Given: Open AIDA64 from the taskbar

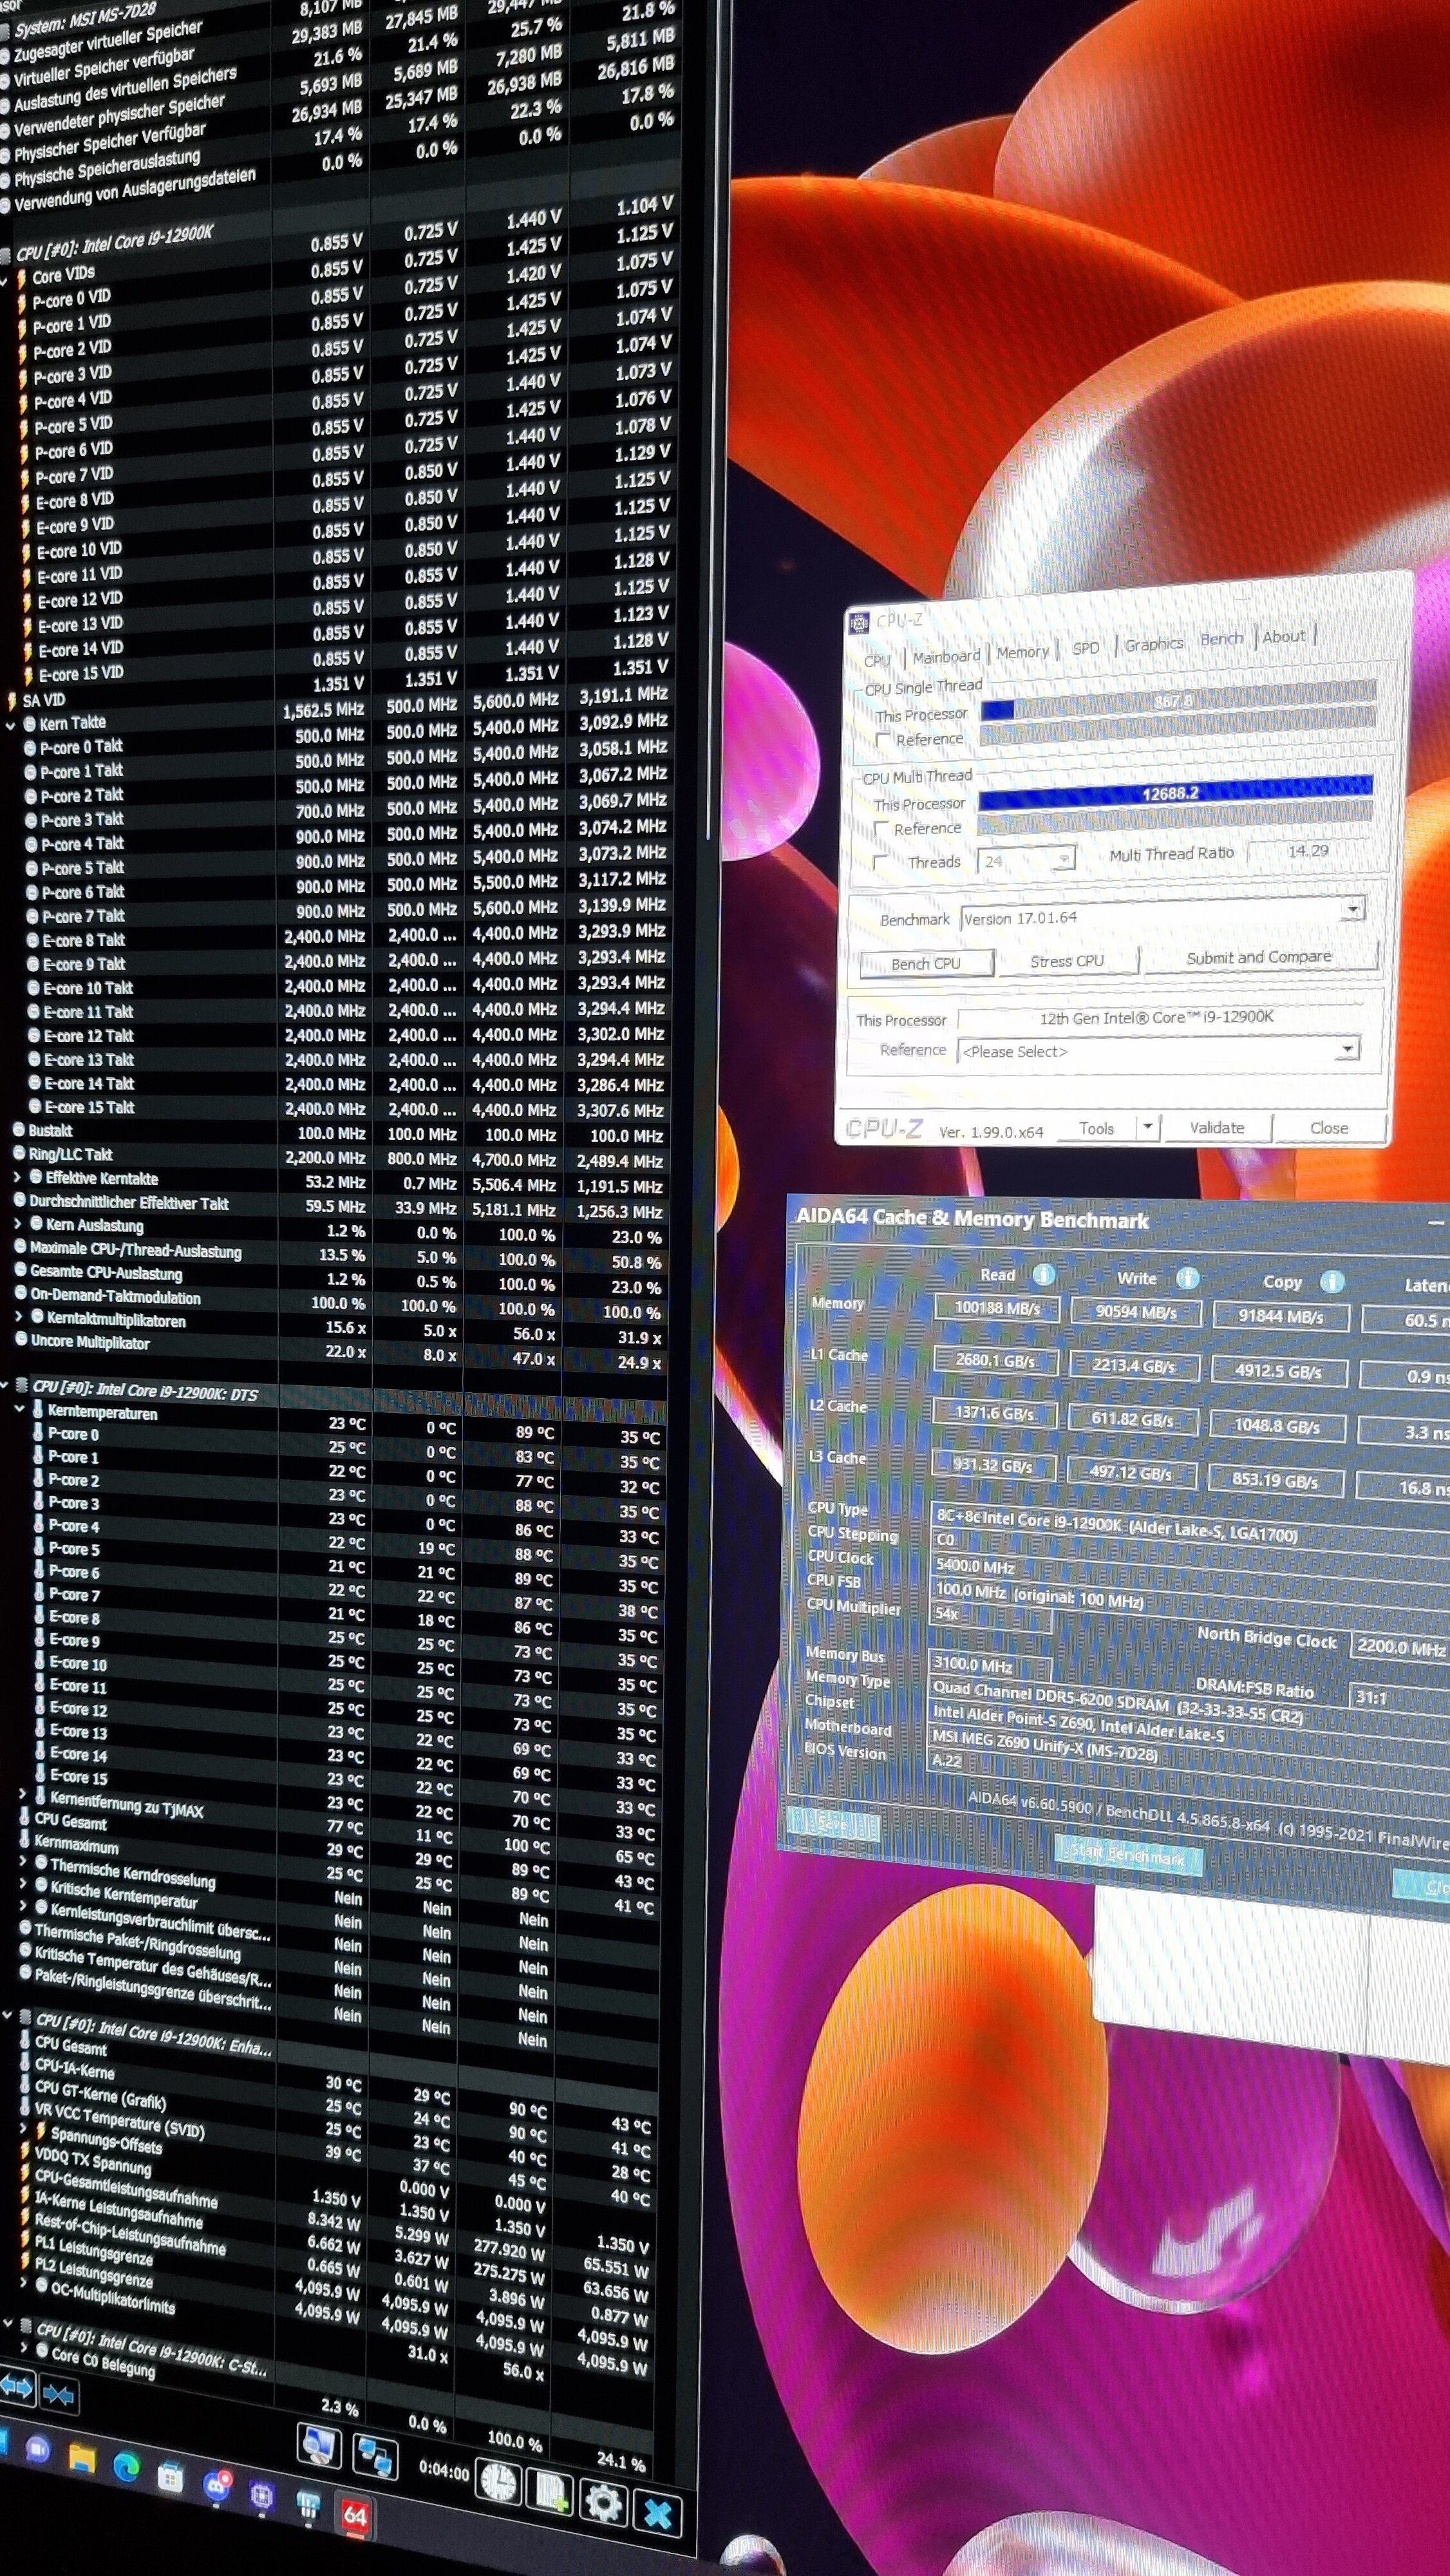Looking at the screenshot, I should pos(355,2515).
